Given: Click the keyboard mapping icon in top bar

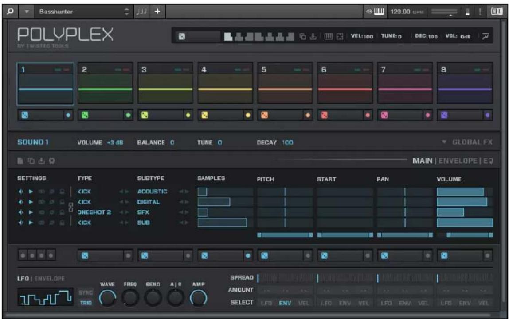Looking at the screenshot, I should tap(329, 37).
